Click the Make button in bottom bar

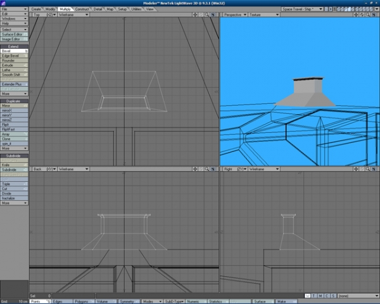[286, 301]
